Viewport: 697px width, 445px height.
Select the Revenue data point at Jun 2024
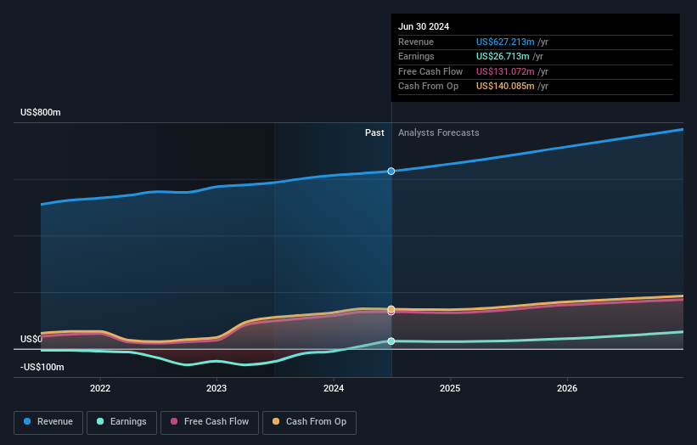[391, 172]
